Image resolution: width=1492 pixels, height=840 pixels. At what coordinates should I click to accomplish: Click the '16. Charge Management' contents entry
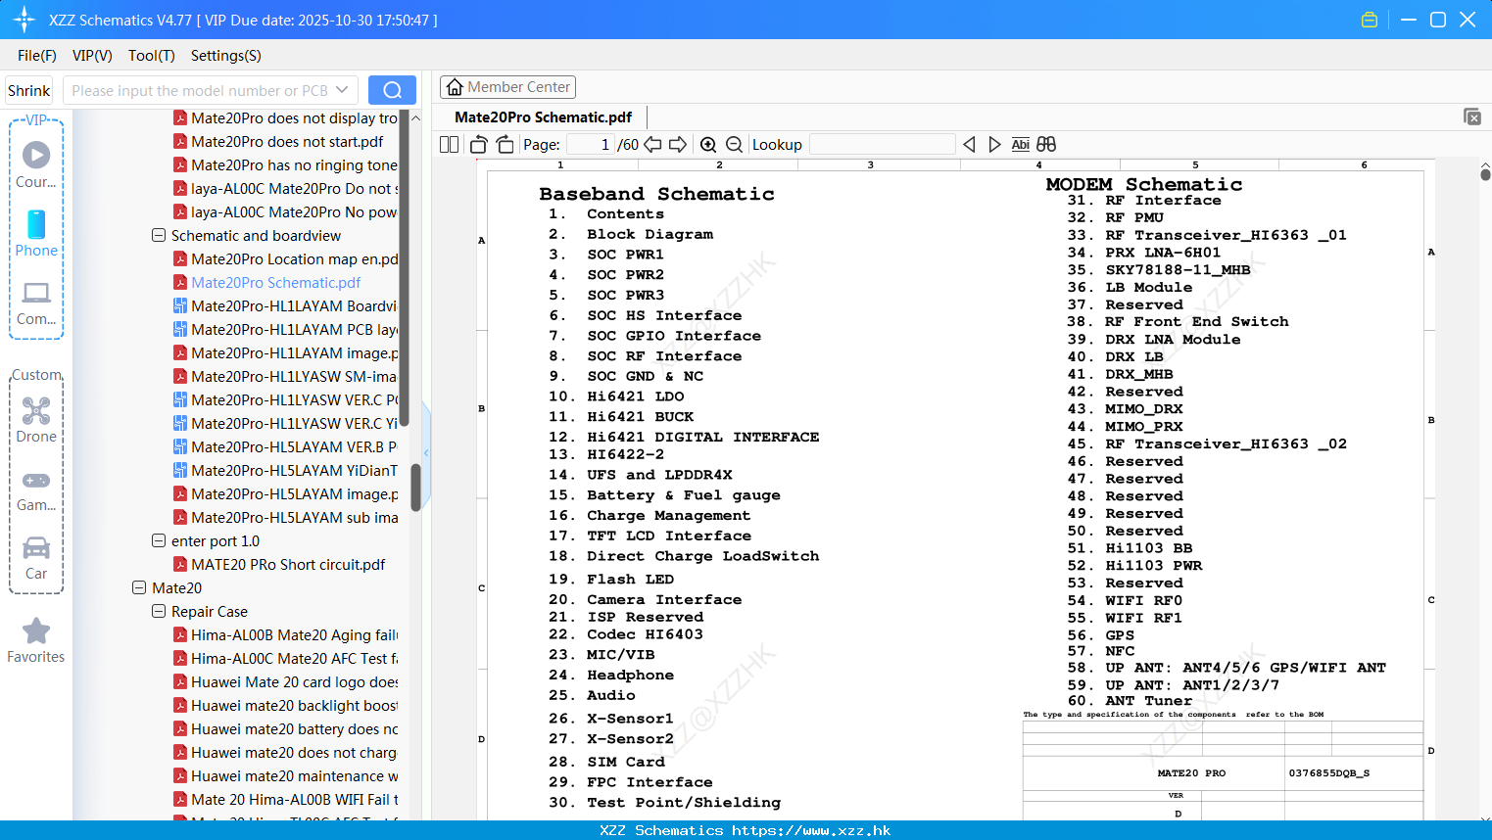(650, 515)
